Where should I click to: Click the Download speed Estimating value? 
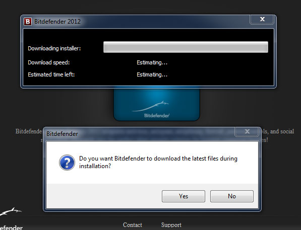(x=152, y=62)
